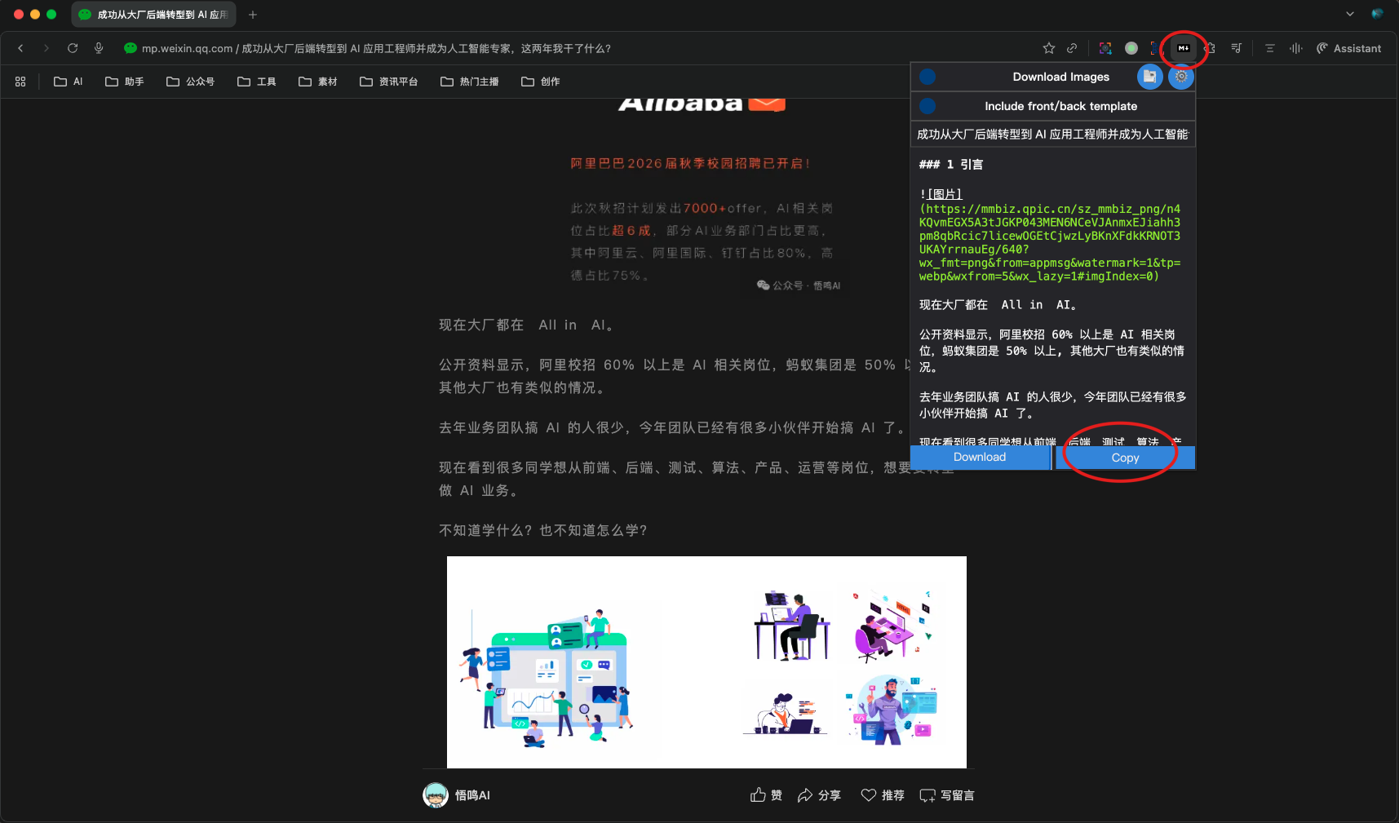1399x823 pixels.
Task: Click the audio waveform toolbar icon
Action: point(1295,48)
